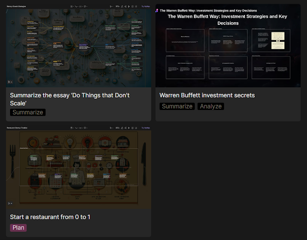Open zoom percentage dropdown in restaurant timeline toolbar
The image size is (307, 240).
coord(118,128)
